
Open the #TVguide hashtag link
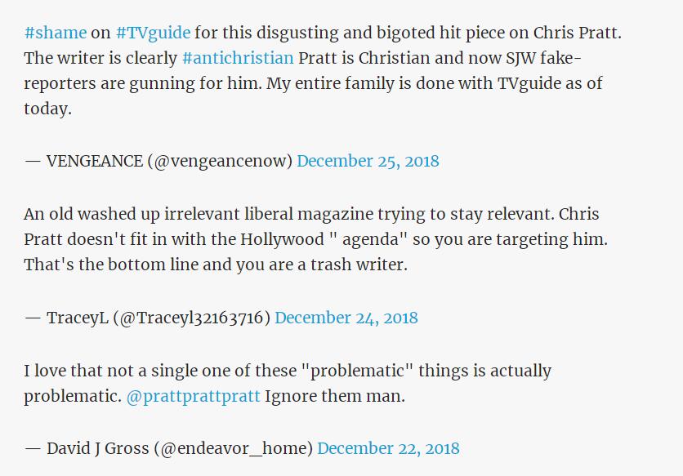tap(154, 33)
